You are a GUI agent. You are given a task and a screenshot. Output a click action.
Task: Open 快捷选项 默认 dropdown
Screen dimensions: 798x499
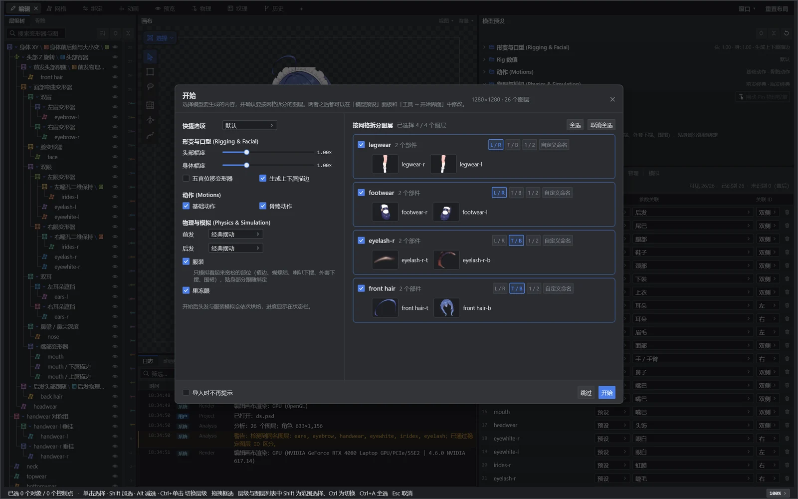(x=249, y=125)
